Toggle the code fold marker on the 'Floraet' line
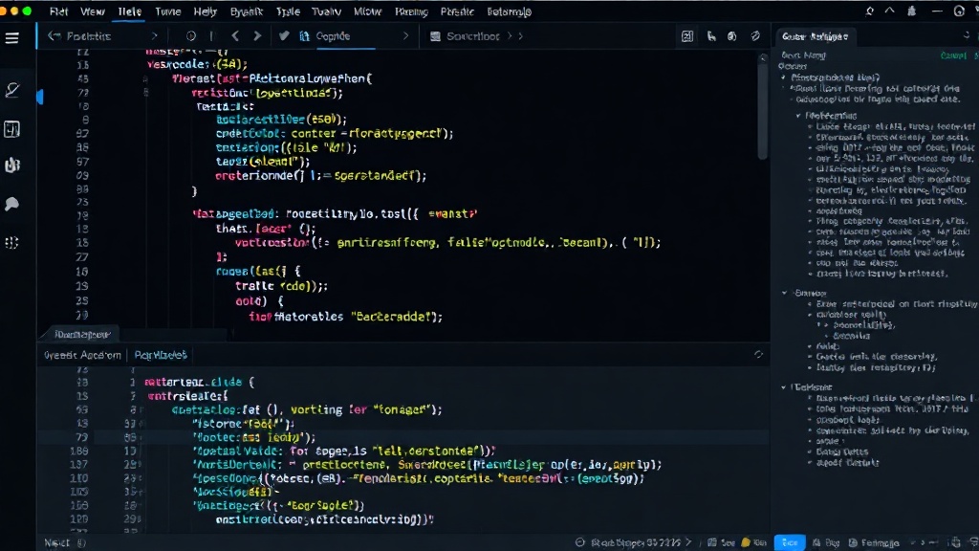This screenshot has height=551, width=979. pos(145,78)
